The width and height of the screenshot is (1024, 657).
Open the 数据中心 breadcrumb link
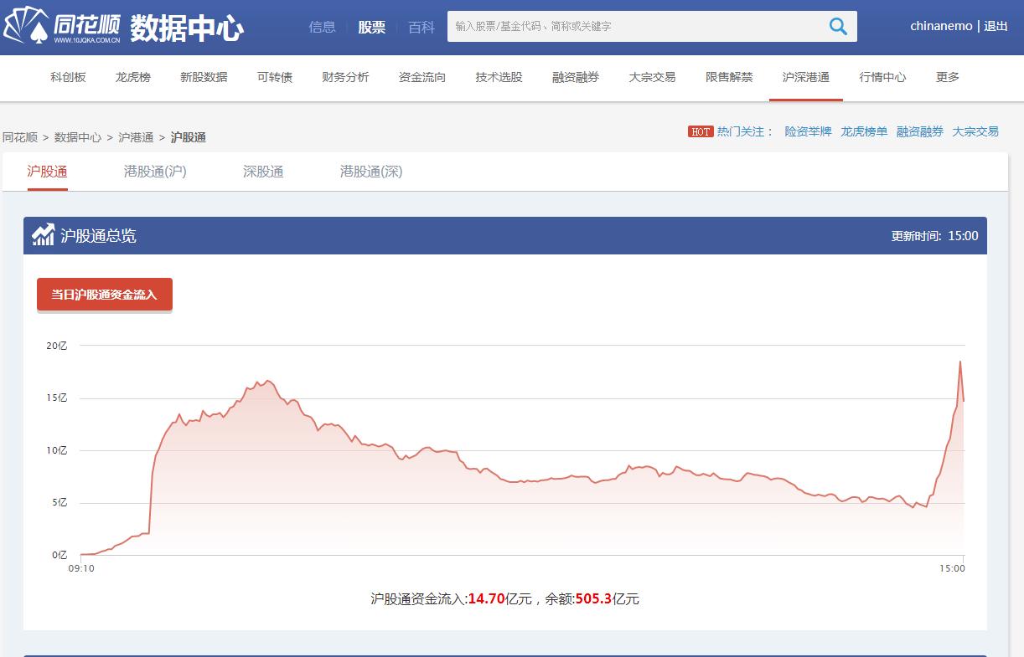tap(76, 136)
